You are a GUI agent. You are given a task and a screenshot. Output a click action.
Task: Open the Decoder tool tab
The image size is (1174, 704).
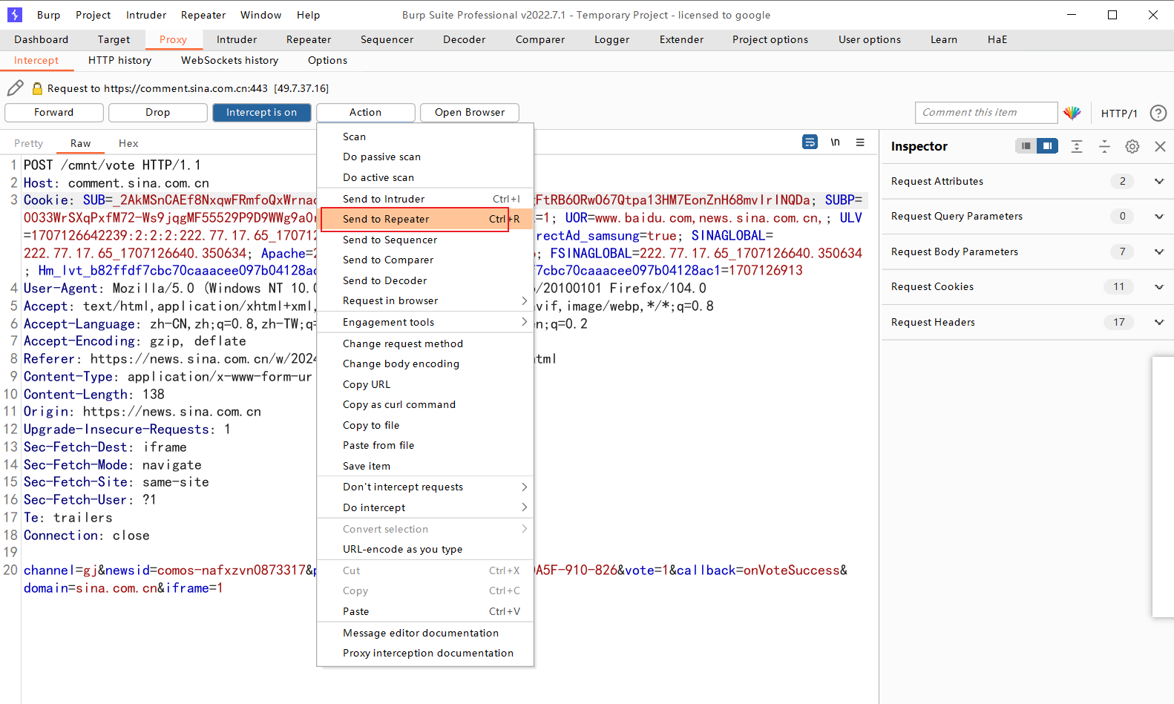tap(465, 40)
